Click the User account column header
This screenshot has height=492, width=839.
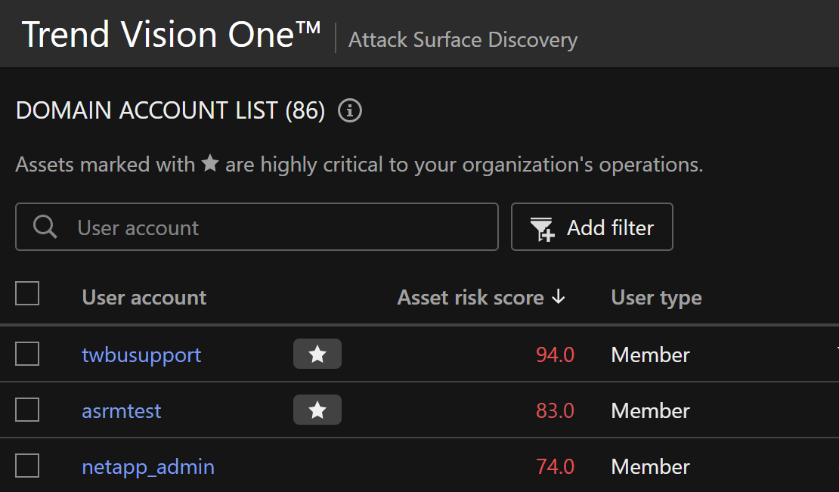click(x=144, y=298)
